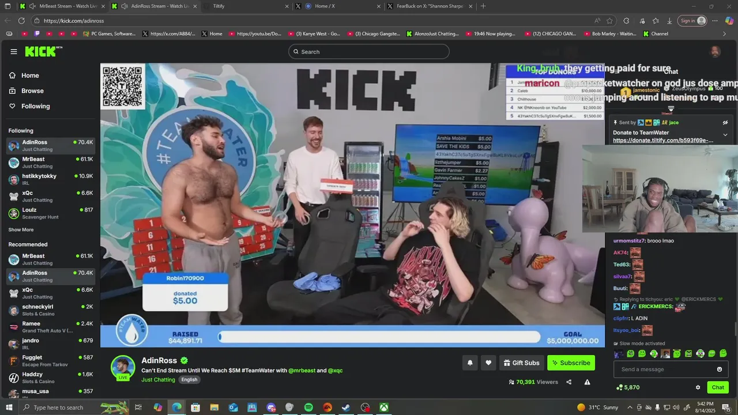Collapse the pinned Donate to TeamWater message
This screenshot has height=415, width=738.
pyautogui.click(x=725, y=135)
